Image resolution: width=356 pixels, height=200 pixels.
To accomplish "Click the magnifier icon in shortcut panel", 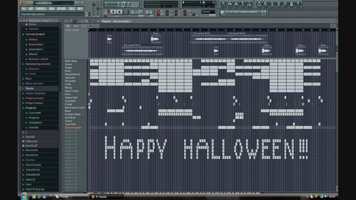I will pos(285,4).
